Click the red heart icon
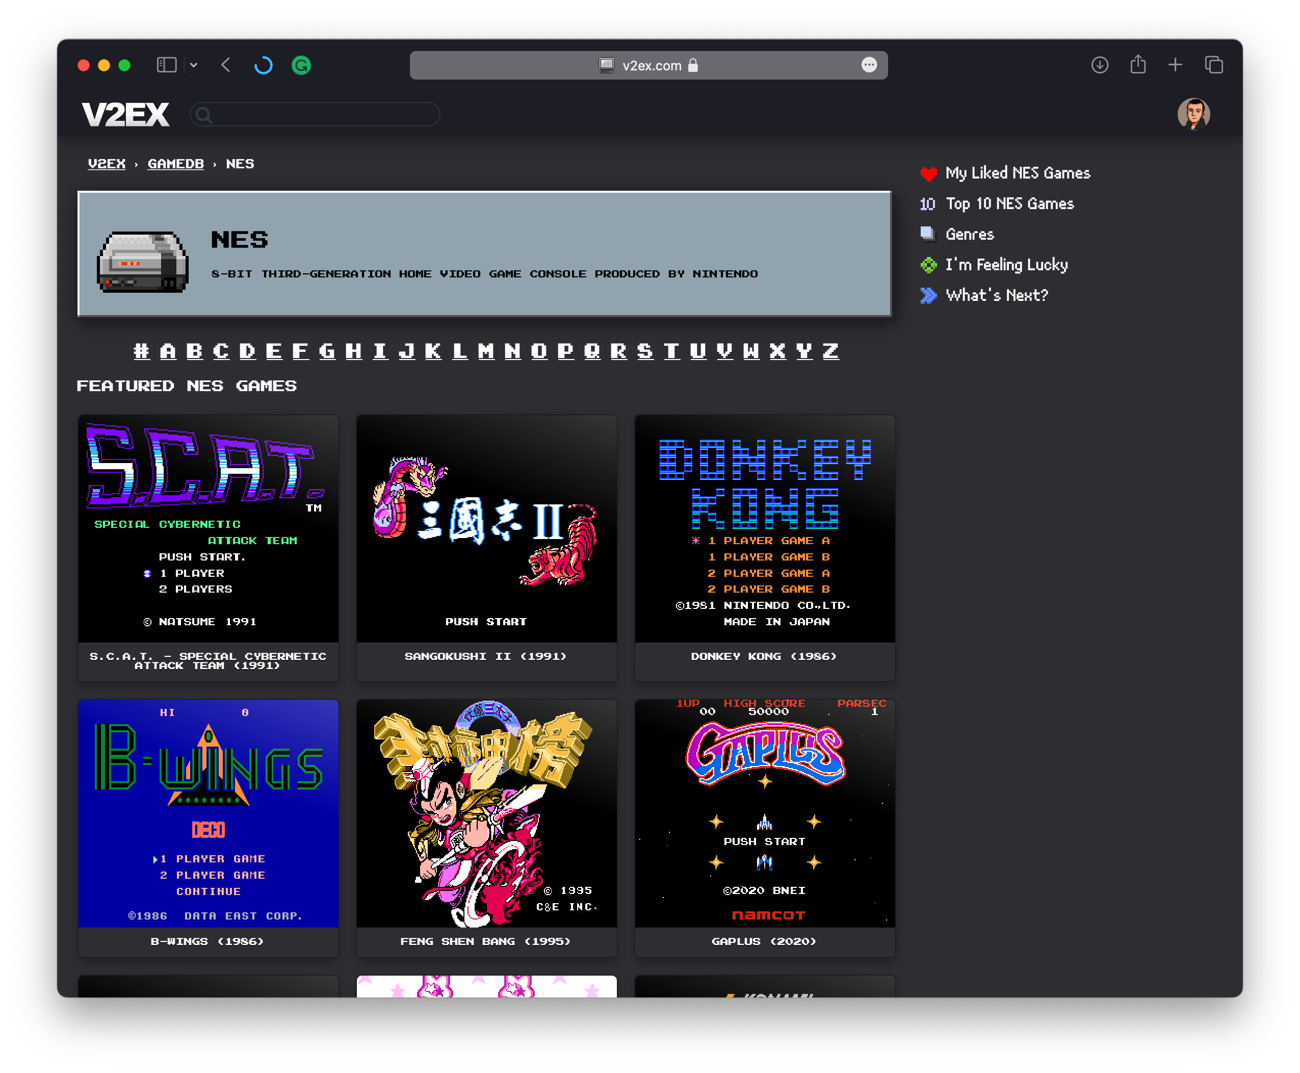This screenshot has width=1300, height=1073. [x=928, y=174]
